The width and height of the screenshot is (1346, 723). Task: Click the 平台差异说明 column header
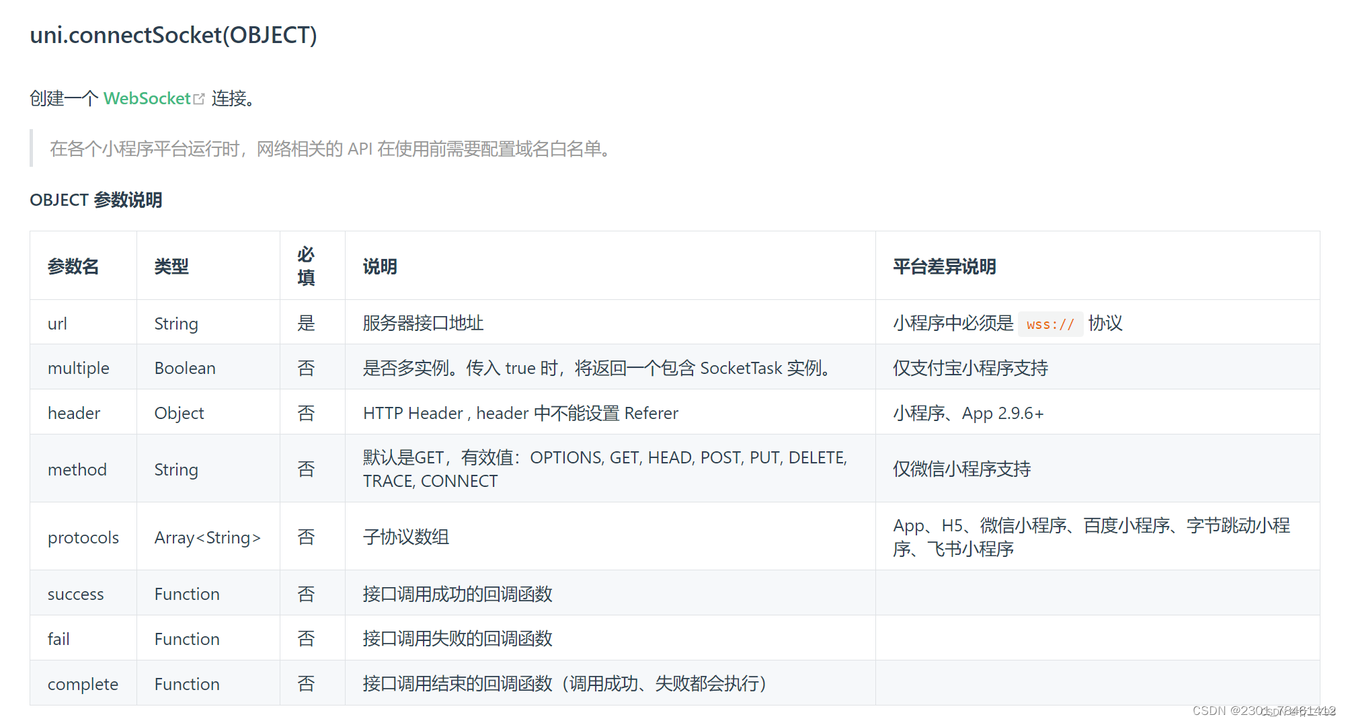coord(945,266)
